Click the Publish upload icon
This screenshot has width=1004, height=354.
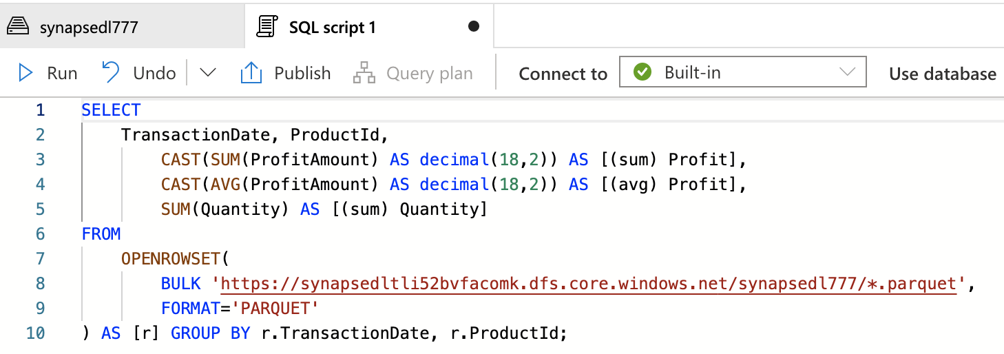click(251, 73)
